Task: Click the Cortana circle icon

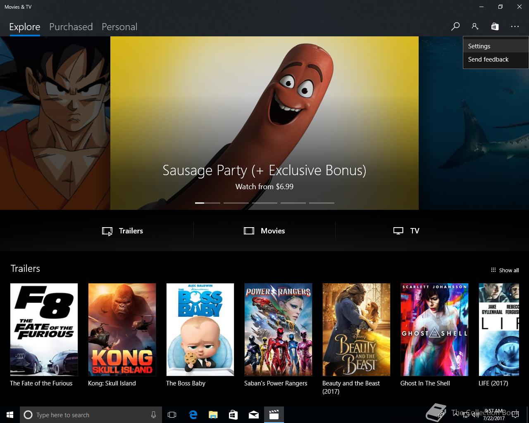Action: click(x=28, y=415)
